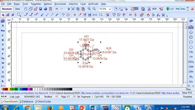Screen dimensions: 195x110
Task: Click the Flip Top to Bottom icon
Action: (x=130, y=15)
